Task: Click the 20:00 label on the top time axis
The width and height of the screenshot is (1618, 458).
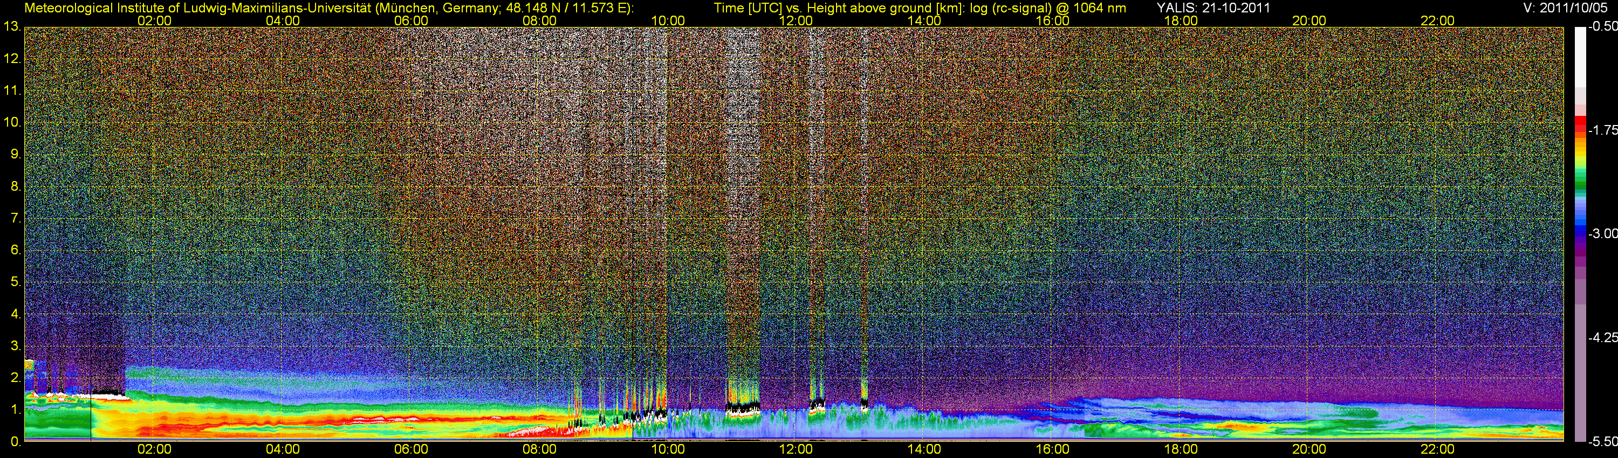Action: point(1309,20)
